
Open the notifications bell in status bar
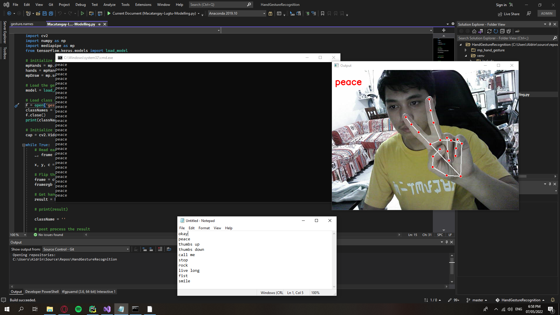pyautogui.click(x=552, y=300)
